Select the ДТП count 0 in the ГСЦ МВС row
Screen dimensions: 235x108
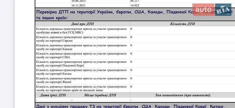[x=131, y=29]
